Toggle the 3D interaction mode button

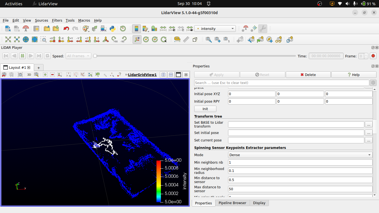coord(29,75)
